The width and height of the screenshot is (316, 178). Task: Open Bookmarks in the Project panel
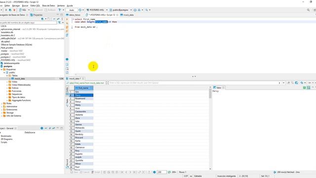click(6, 136)
